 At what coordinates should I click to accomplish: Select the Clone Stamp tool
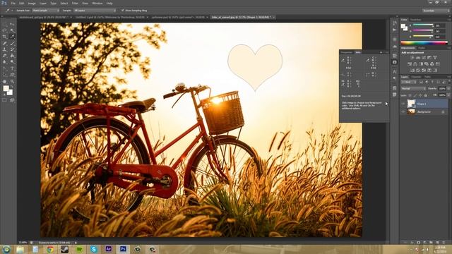point(5,49)
